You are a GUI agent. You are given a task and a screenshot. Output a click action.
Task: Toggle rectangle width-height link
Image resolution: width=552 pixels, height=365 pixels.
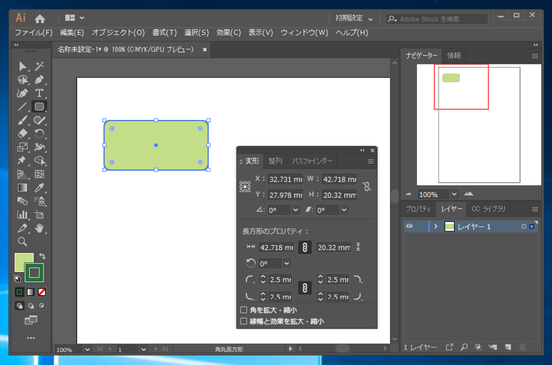pyautogui.click(x=305, y=247)
